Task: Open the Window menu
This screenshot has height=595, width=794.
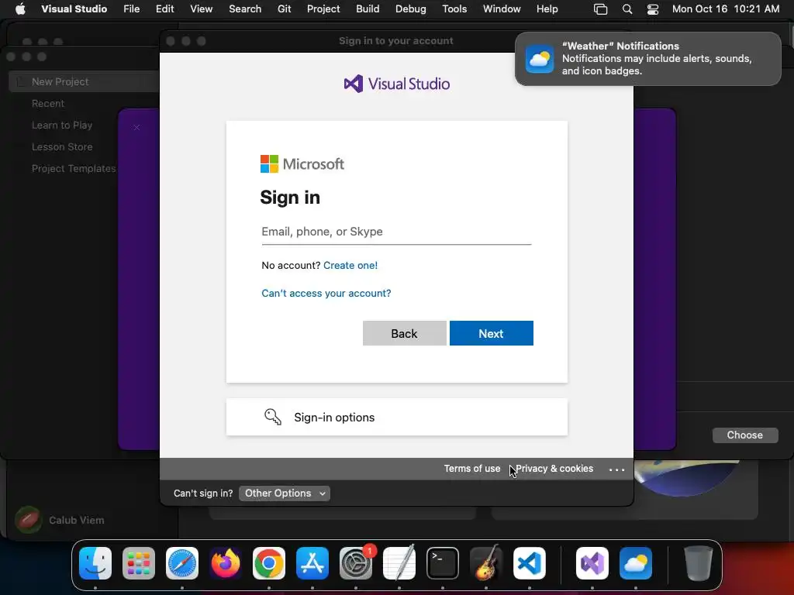Action: coord(502,9)
